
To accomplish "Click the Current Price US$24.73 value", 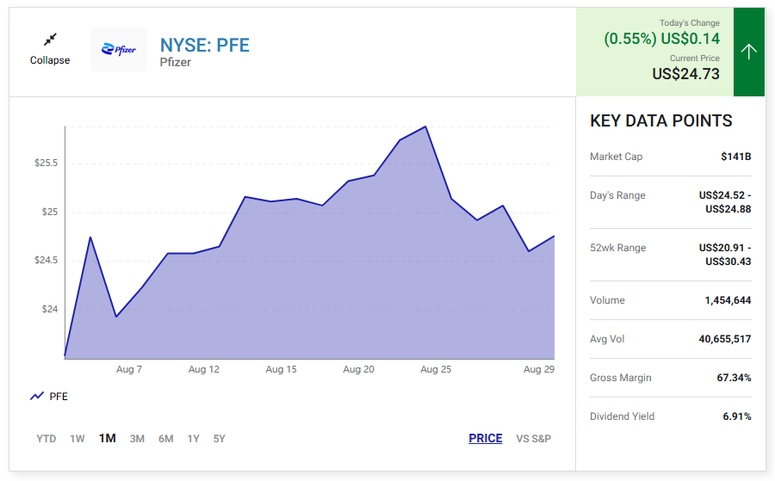I will 685,74.
